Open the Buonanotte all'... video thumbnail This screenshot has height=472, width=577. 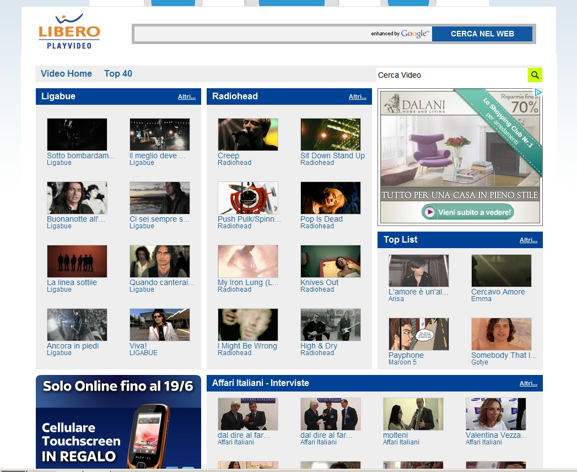click(77, 198)
